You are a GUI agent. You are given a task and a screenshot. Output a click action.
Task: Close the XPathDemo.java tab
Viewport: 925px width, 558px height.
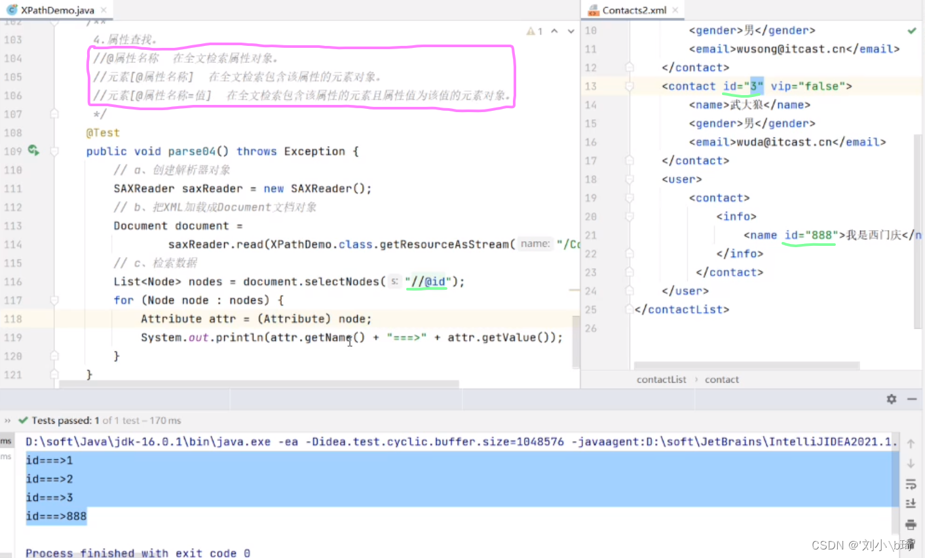(x=104, y=10)
